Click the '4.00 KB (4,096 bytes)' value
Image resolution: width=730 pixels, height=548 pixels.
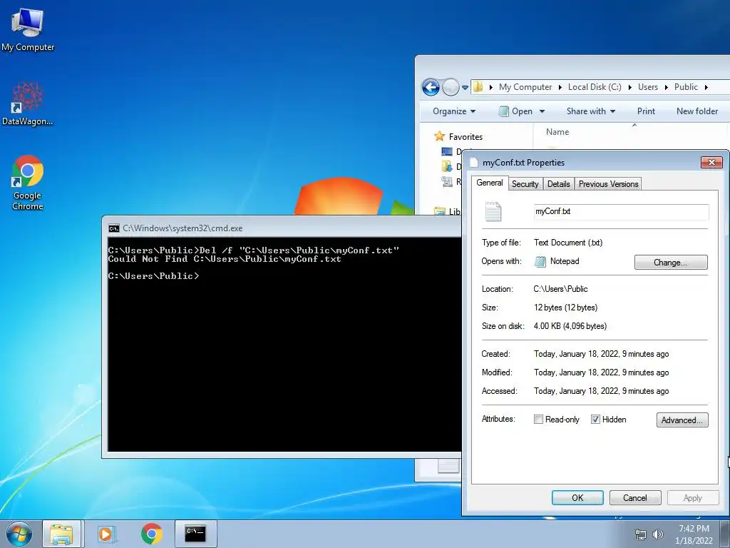click(570, 326)
